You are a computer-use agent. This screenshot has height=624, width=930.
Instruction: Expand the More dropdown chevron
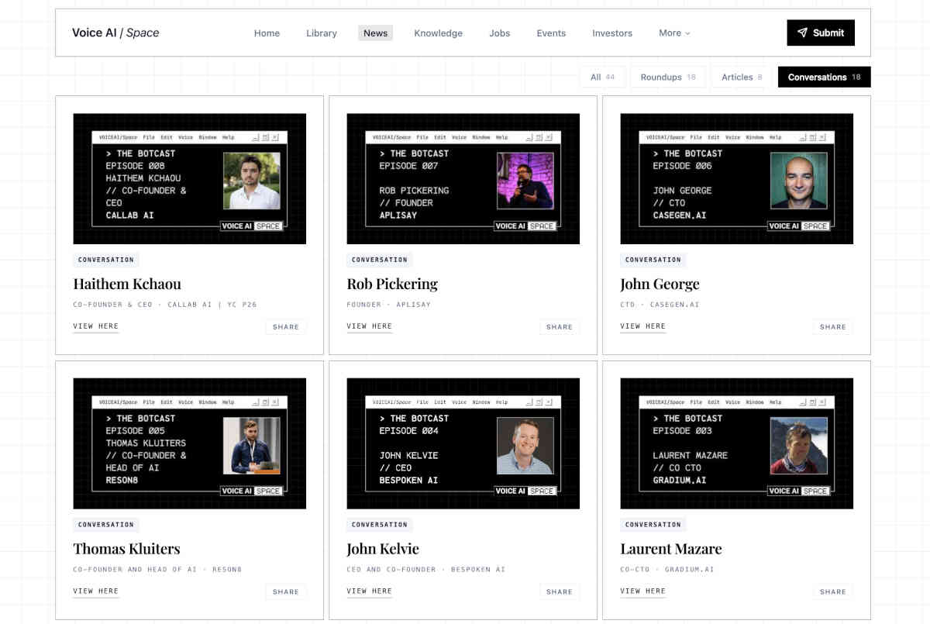(x=687, y=33)
